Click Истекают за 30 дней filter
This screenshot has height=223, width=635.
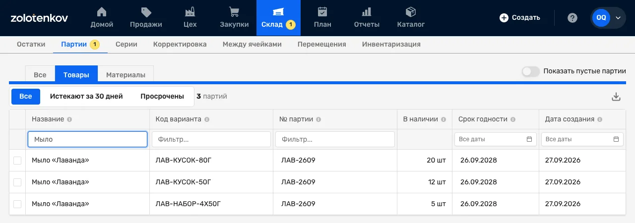click(x=86, y=96)
